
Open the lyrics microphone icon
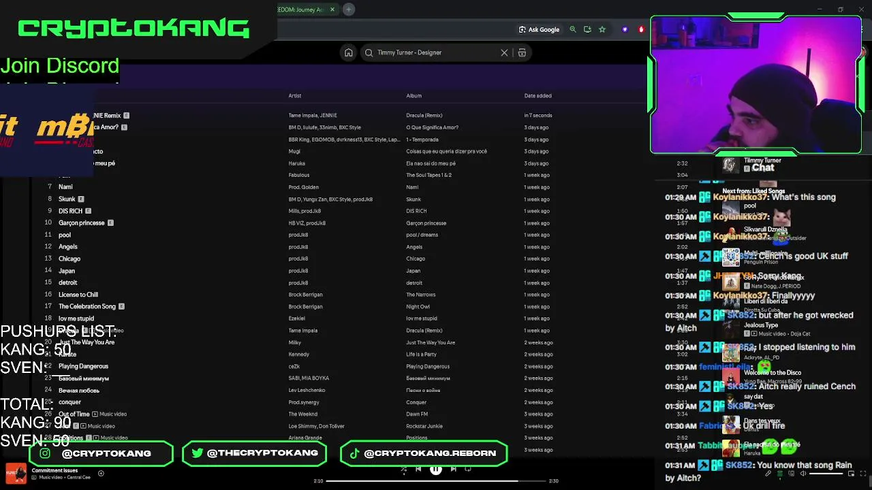click(x=768, y=474)
